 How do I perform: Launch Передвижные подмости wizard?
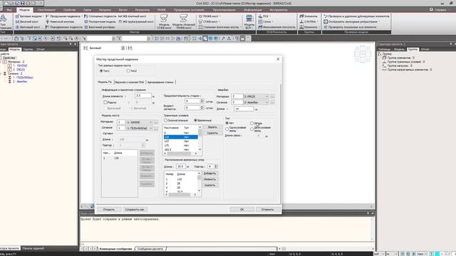(64, 27)
